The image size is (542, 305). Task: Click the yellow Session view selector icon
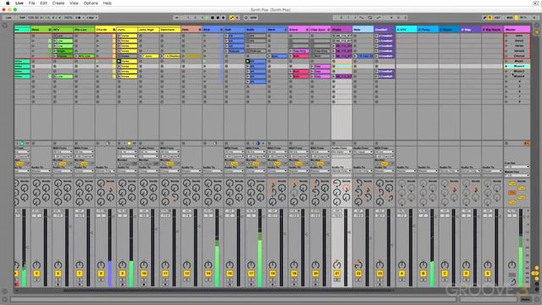coord(537,32)
